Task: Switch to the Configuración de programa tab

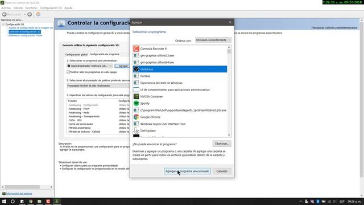Action: tap(105, 54)
